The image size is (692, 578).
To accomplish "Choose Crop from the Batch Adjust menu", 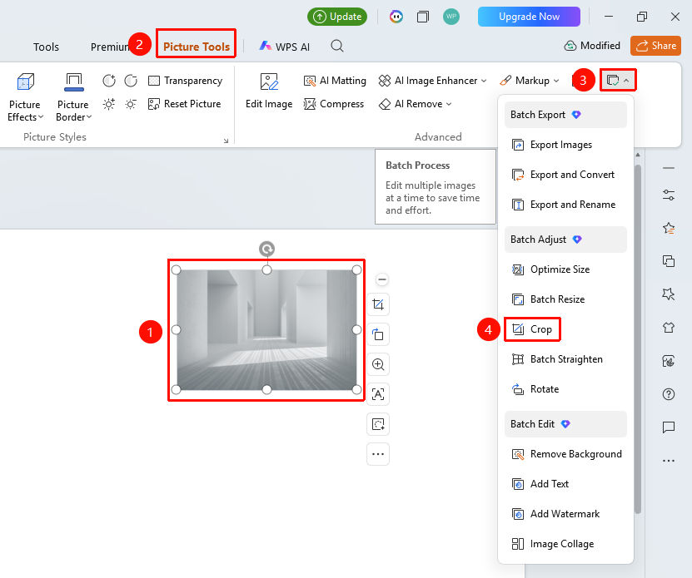I will pyautogui.click(x=532, y=329).
